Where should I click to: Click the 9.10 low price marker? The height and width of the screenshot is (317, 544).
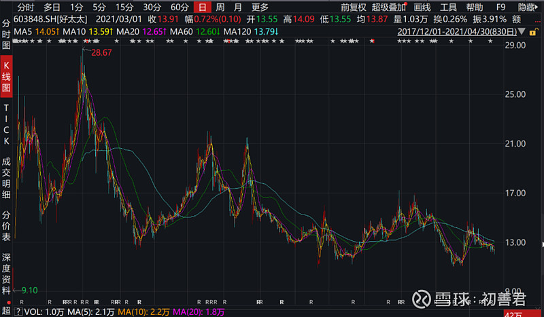pyautogui.click(x=29, y=291)
